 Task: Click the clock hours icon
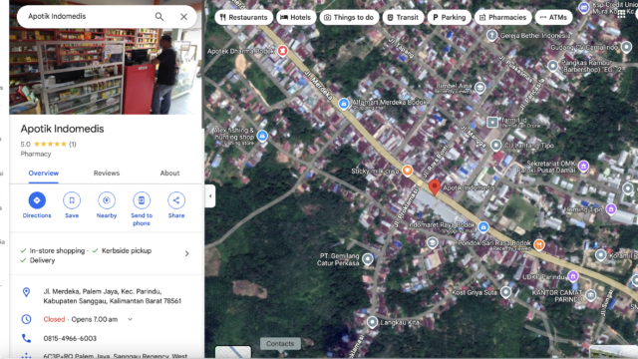point(27,319)
